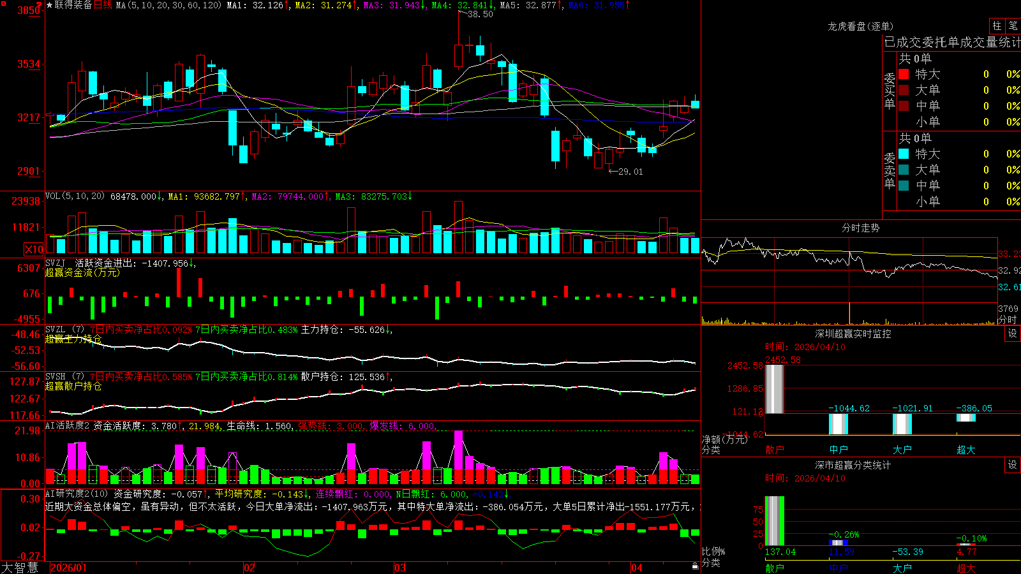
Task: Click the small lock icon at the date axis end
Action: pos(695,566)
